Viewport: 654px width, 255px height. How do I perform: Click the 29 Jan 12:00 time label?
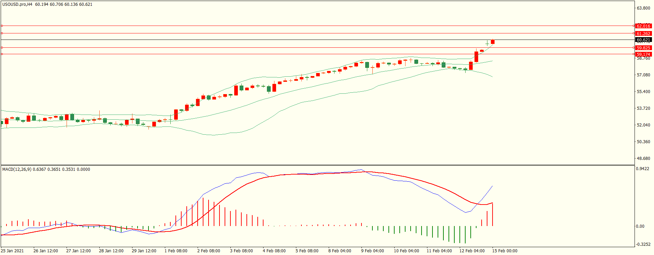click(144, 251)
